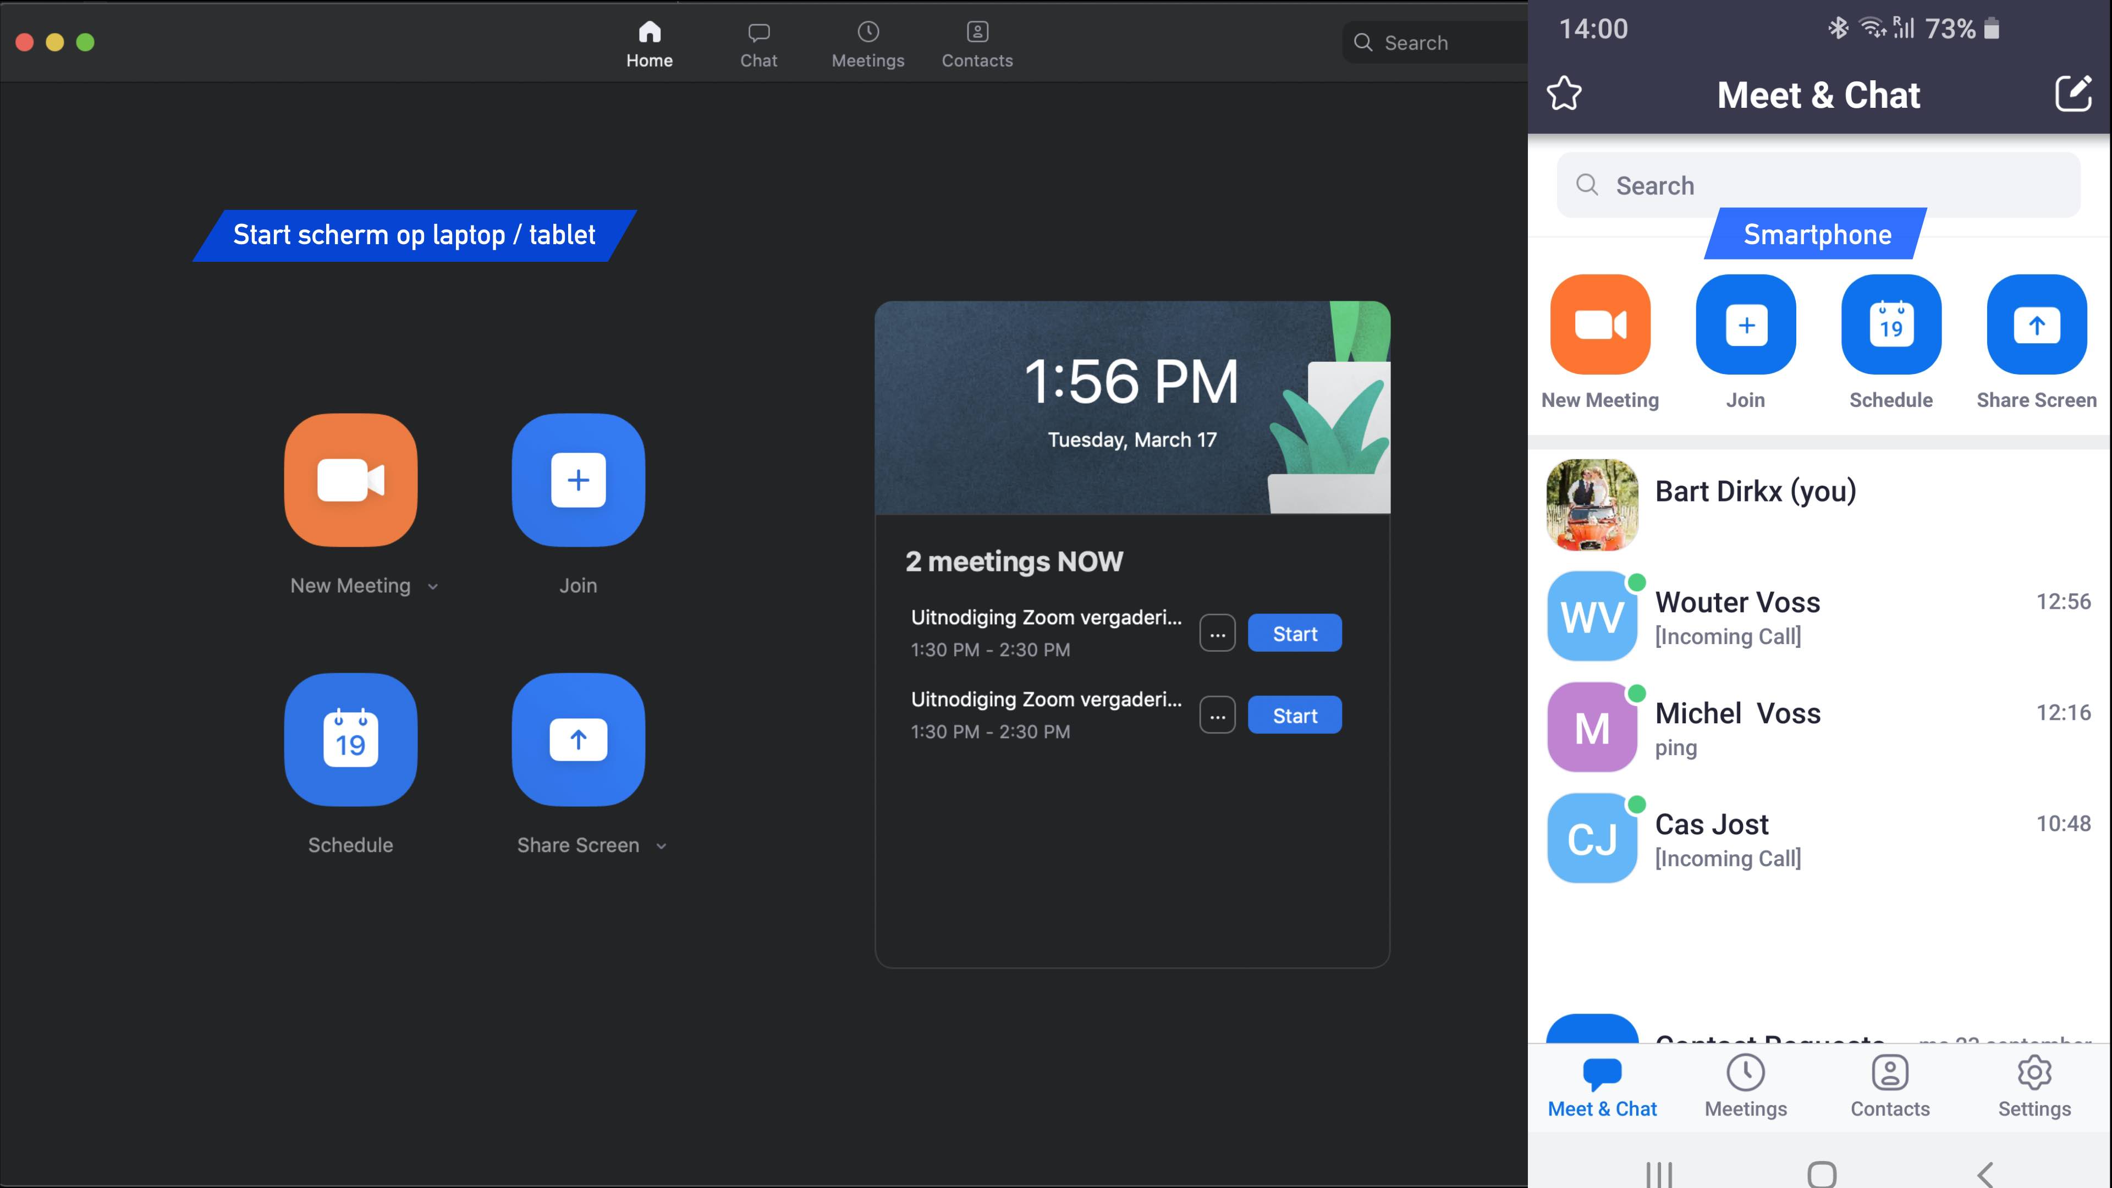The width and height of the screenshot is (2112, 1188).
Task: Click the orange New Meeting icon on laptop
Action: [350, 480]
